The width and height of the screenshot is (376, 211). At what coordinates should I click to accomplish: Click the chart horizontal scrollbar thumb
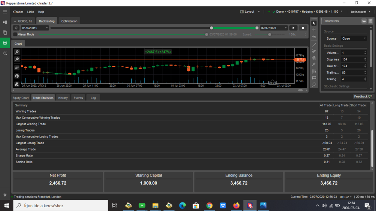coord(300,90)
